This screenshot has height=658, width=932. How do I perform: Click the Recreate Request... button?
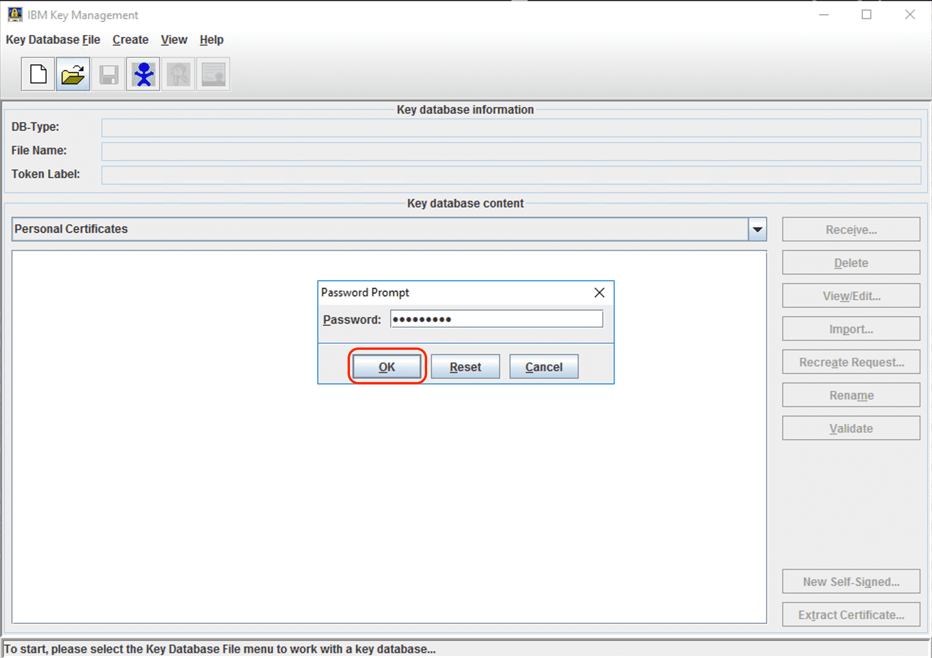(x=851, y=362)
